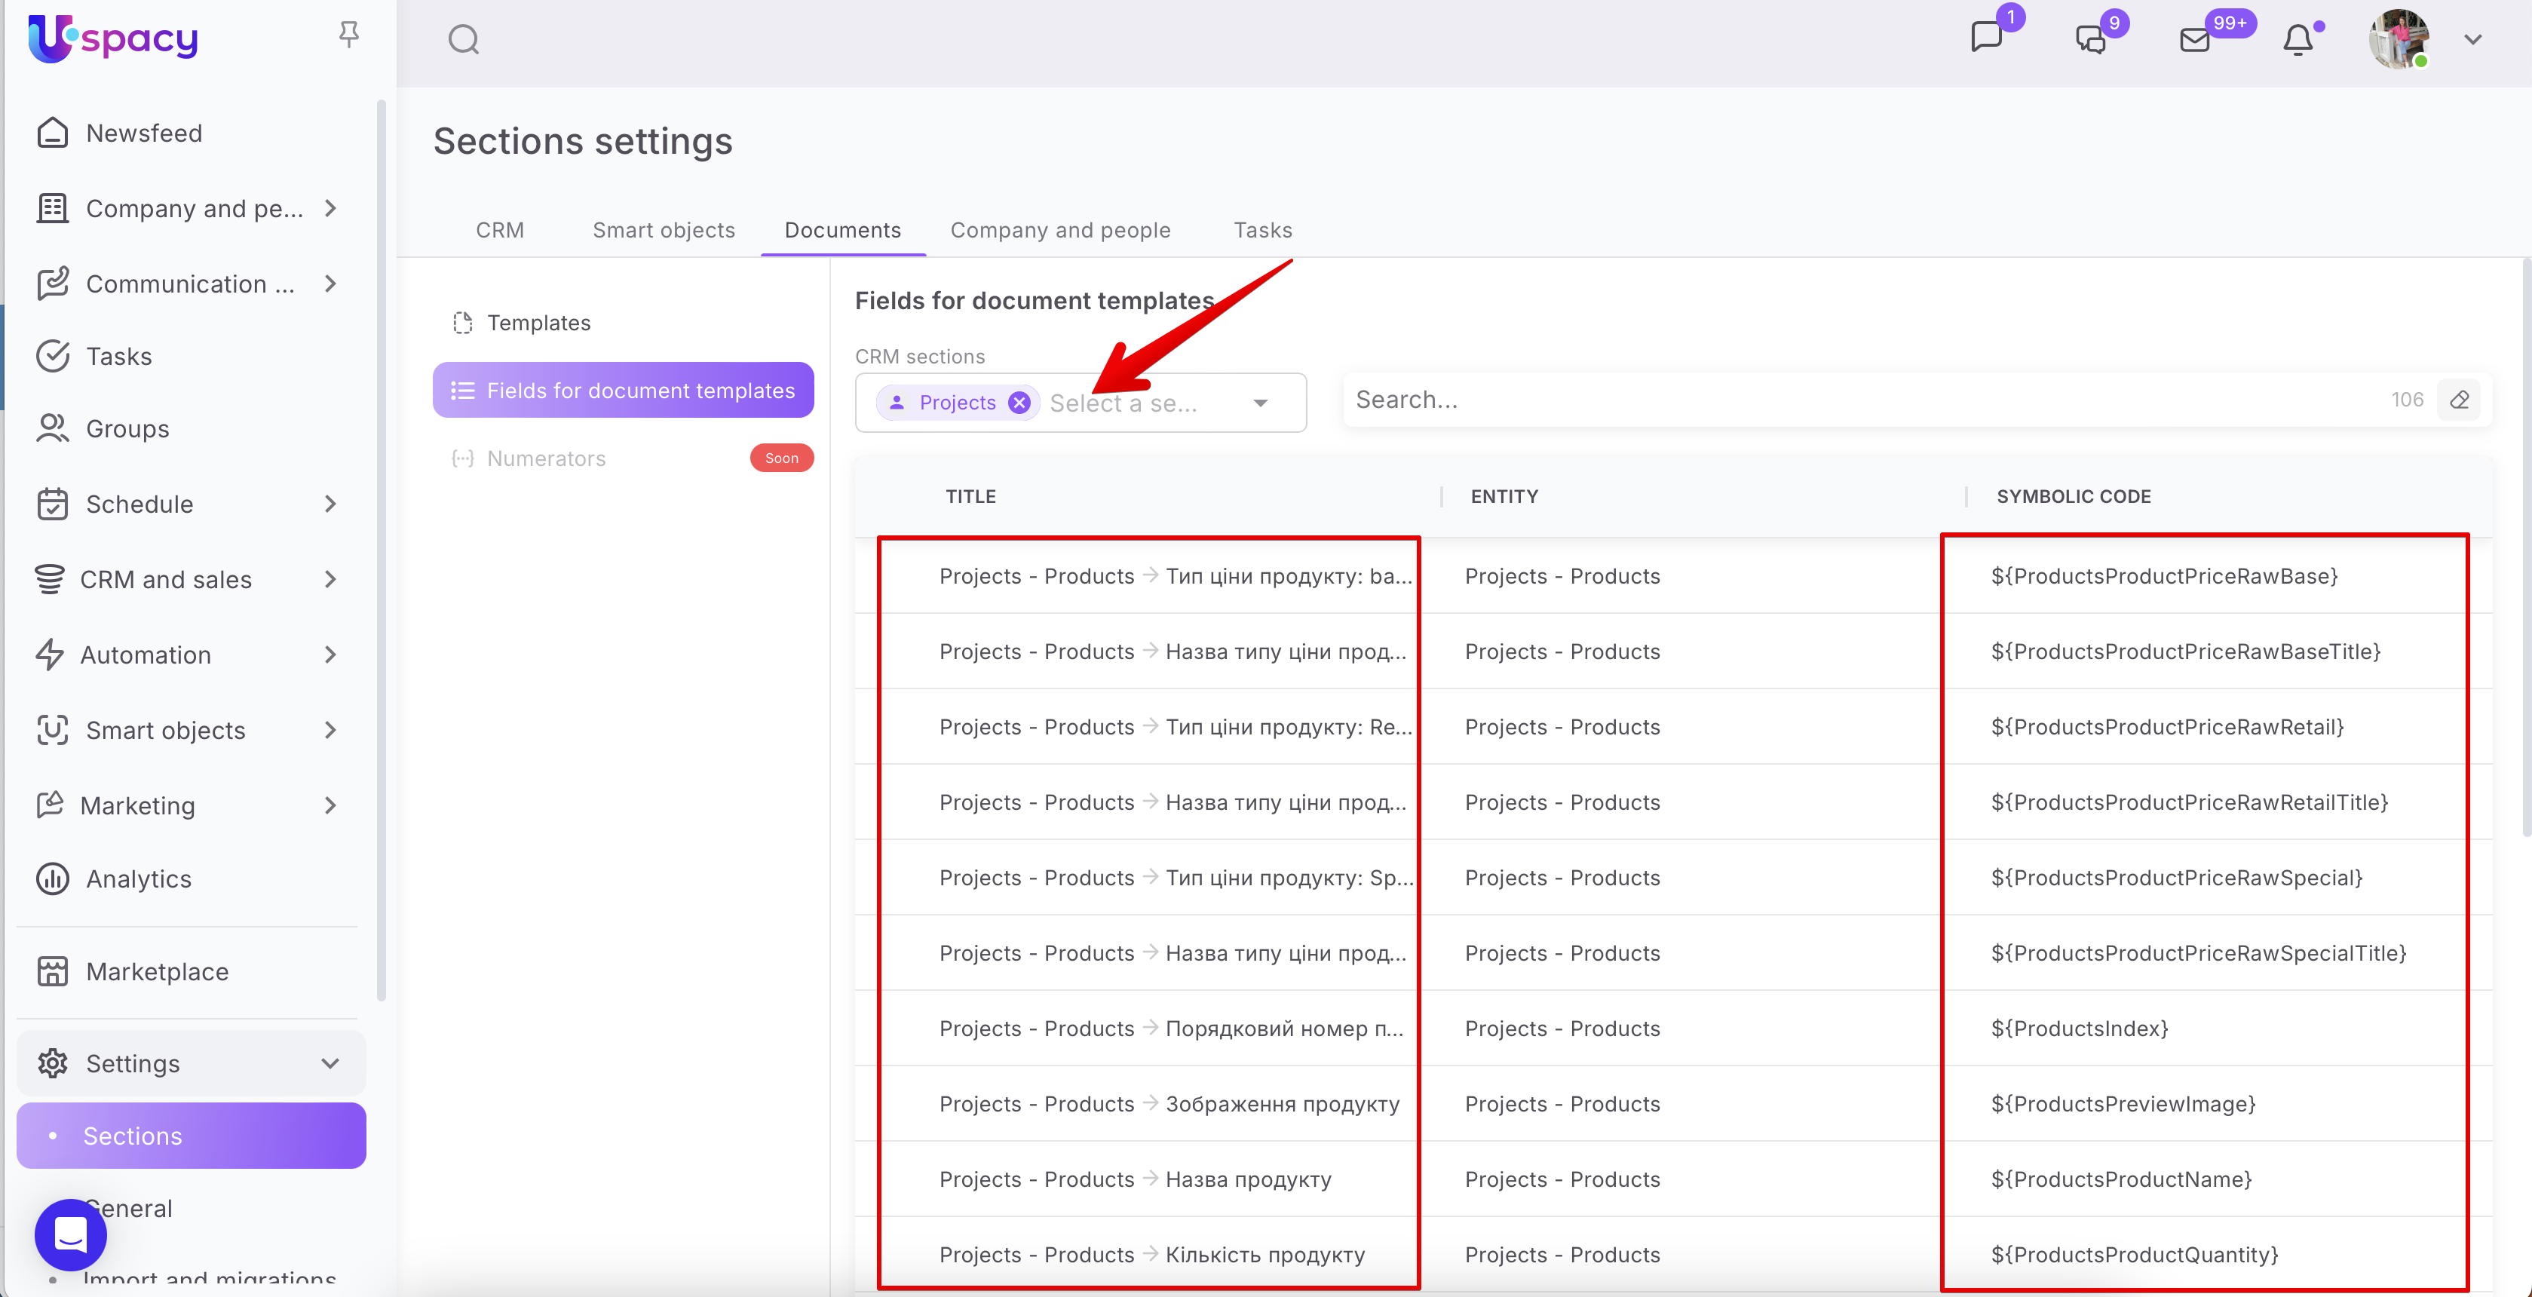The height and width of the screenshot is (1297, 2532).
Task: Open the mail inbox envelope icon
Action: point(2195,40)
